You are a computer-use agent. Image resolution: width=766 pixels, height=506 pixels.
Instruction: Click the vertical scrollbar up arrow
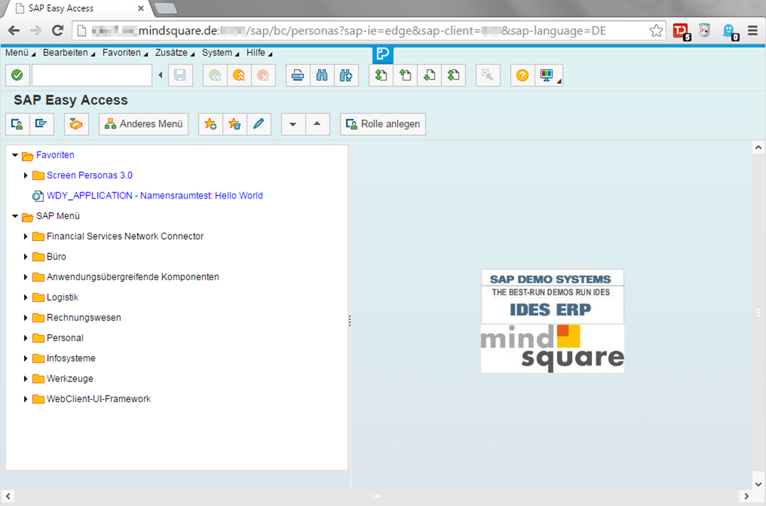758,147
